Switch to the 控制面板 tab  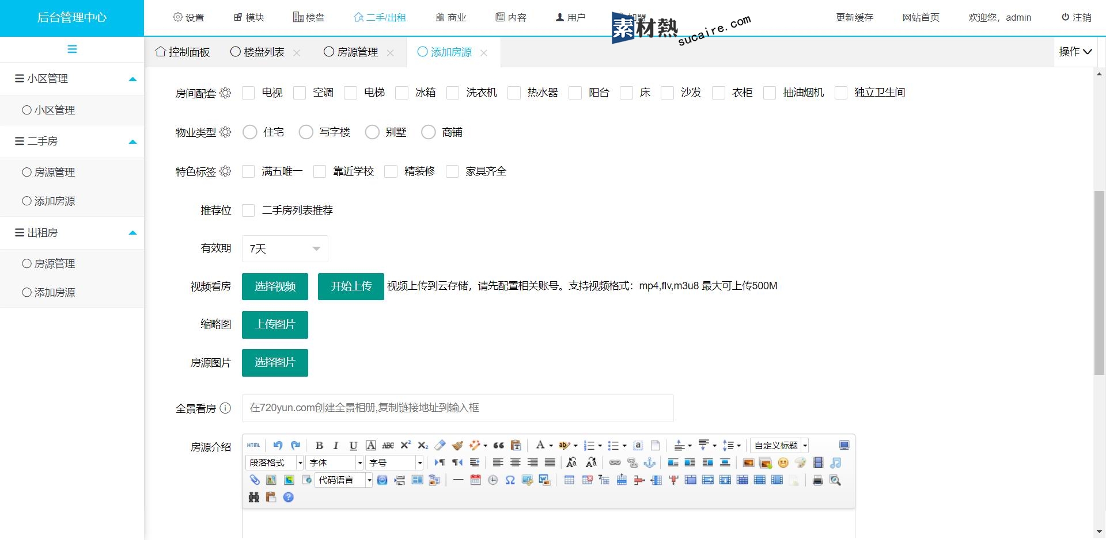(x=183, y=52)
